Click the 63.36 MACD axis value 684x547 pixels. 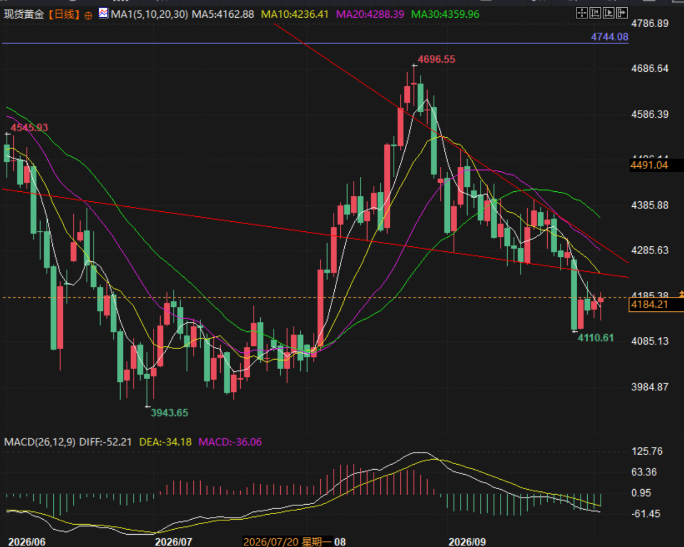point(645,472)
